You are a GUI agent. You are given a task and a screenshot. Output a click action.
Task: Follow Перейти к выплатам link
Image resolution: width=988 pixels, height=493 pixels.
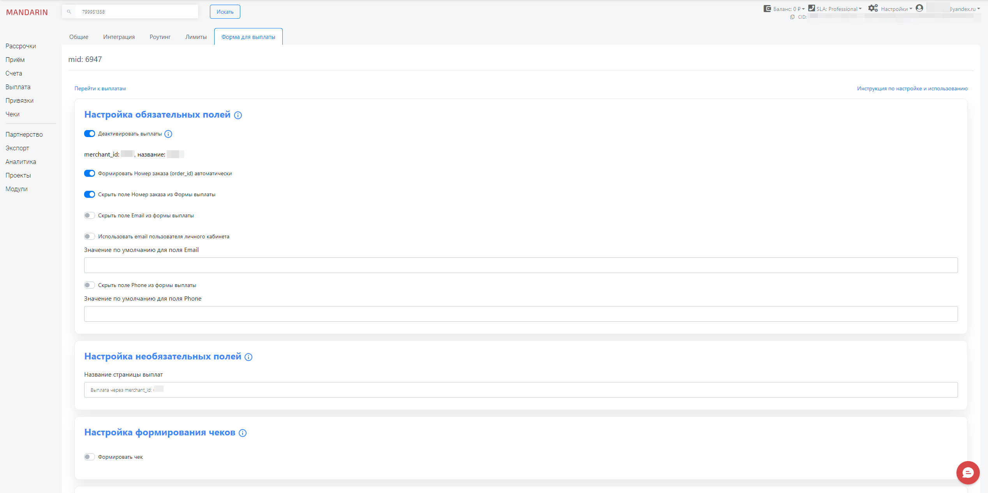[x=100, y=88]
